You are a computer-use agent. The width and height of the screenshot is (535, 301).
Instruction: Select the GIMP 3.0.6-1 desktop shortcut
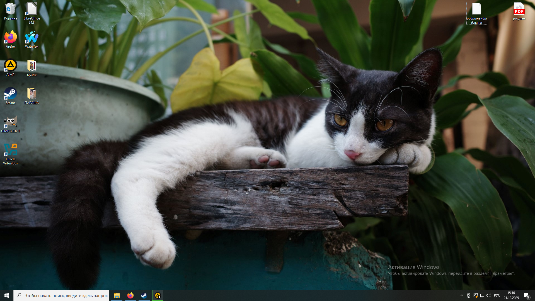(x=11, y=124)
